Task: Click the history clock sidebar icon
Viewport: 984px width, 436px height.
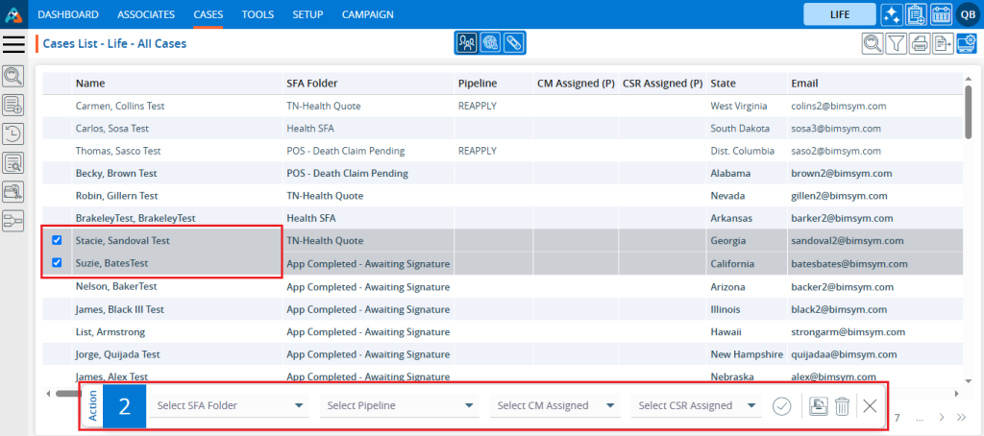Action: [14, 133]
